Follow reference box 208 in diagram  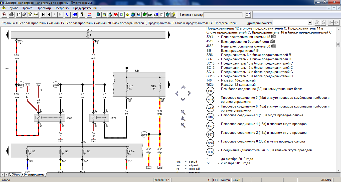[160, 167]
